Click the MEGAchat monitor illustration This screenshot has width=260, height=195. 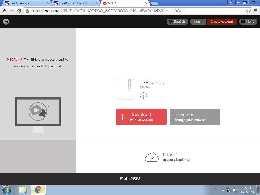click(x=38, y=116)
